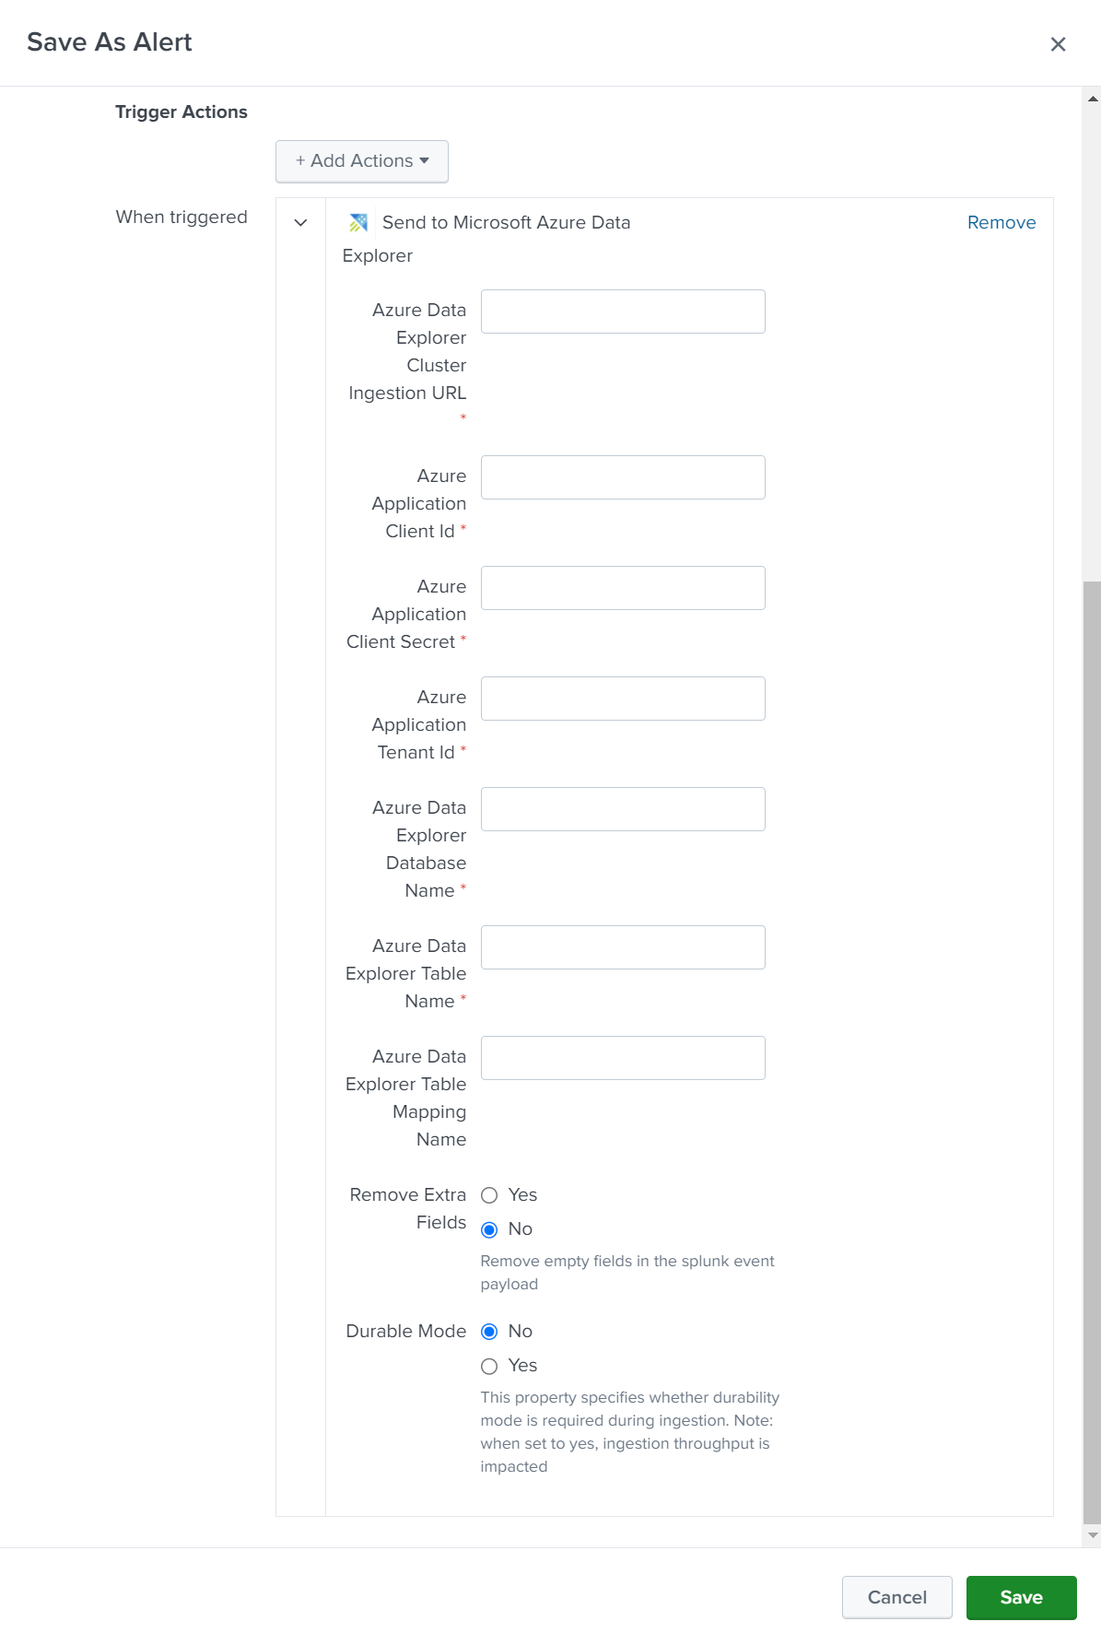Close the Save As Alert dialog
Viewport: 1101px width, 1645px height.
[1058, 43]
